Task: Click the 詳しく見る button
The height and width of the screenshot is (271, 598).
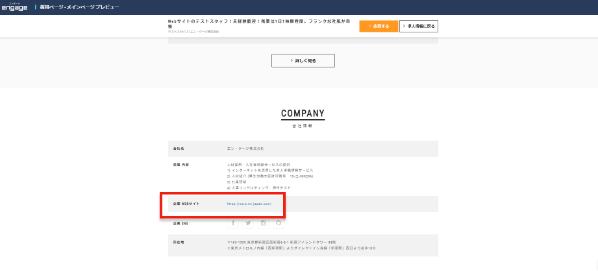Action: [x=303, y=60]
